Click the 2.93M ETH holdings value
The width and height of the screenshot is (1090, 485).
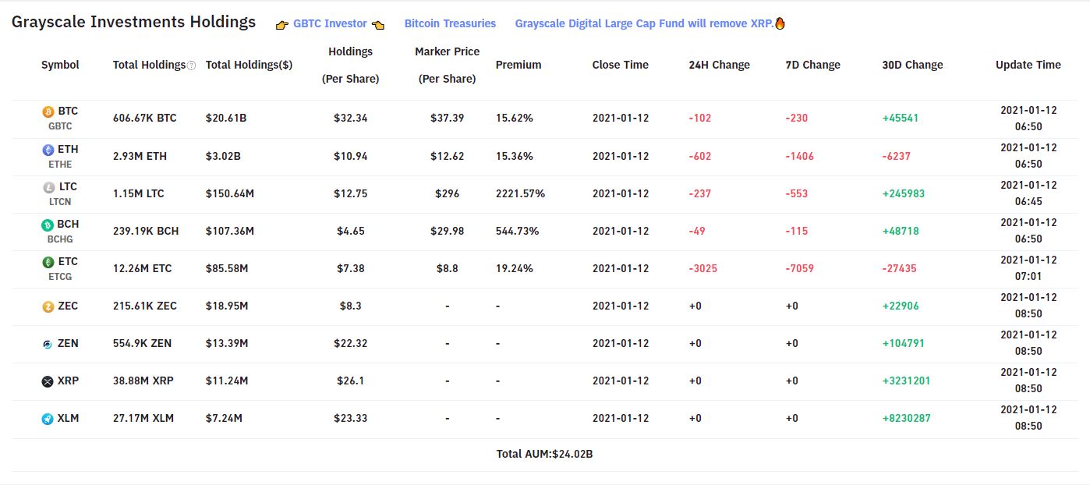pyautogui.click(x=140, y=156)
